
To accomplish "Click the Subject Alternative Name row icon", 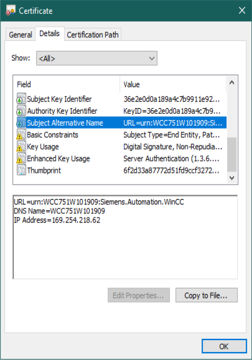I will [21, 122].
